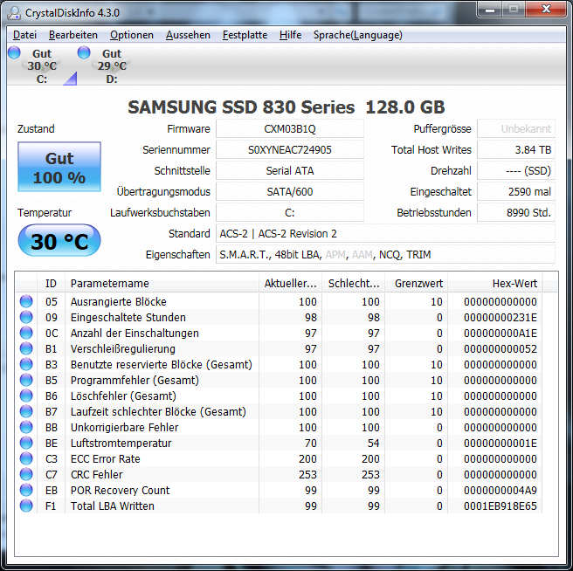Click the Puffergrösse field Unbekannt

(x=516, y=128)
